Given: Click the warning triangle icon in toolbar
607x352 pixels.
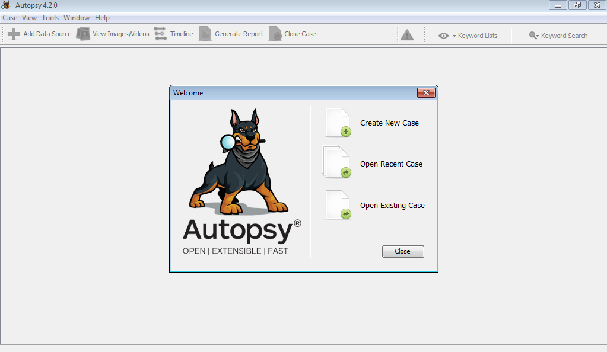Looking at the screenshot, I should pyautogui.click(x=407, y=35).
